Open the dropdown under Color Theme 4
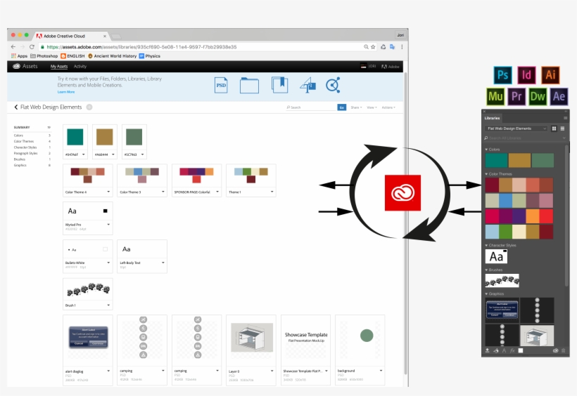577x396 pixels. point(110,191)
